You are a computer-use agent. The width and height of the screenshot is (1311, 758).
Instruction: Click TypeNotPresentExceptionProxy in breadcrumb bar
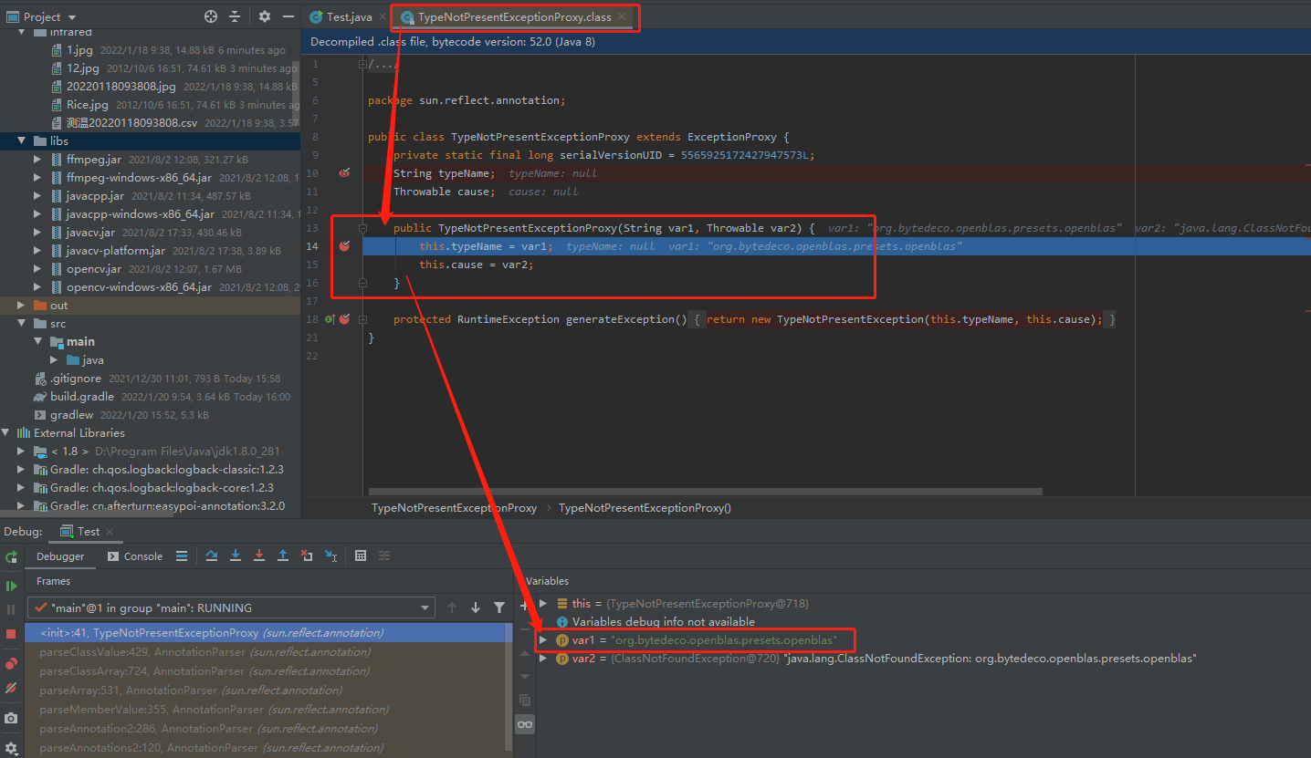454,507
